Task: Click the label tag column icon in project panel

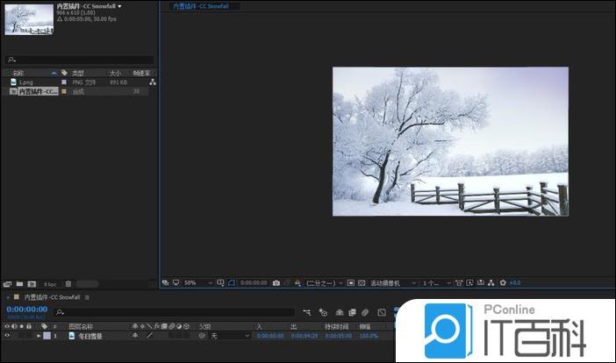Action: click(x=64, y=73)
